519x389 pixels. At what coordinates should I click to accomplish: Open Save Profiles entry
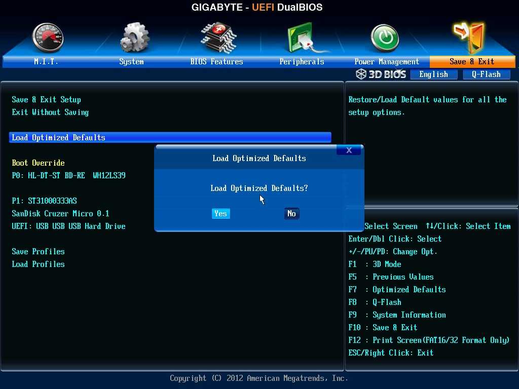point(39,251)
